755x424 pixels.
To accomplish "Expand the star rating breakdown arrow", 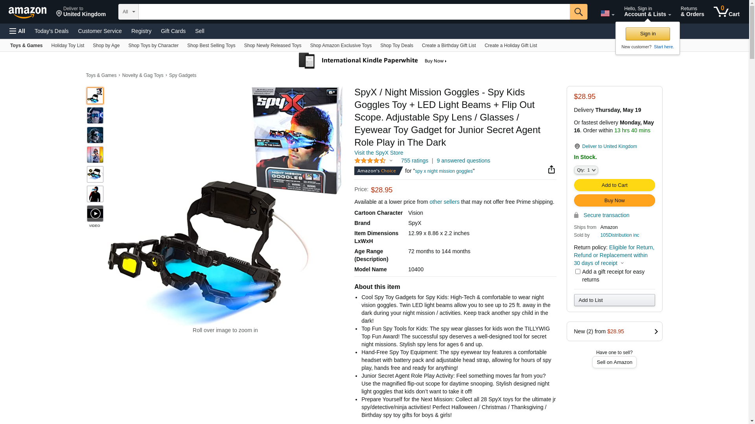I will coord(391,161).
